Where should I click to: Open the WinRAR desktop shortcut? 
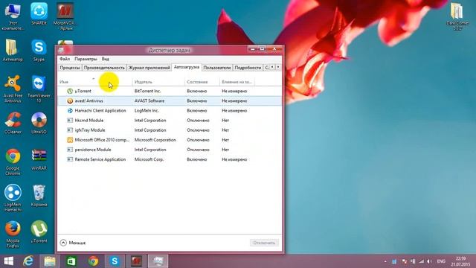point(39,159)
